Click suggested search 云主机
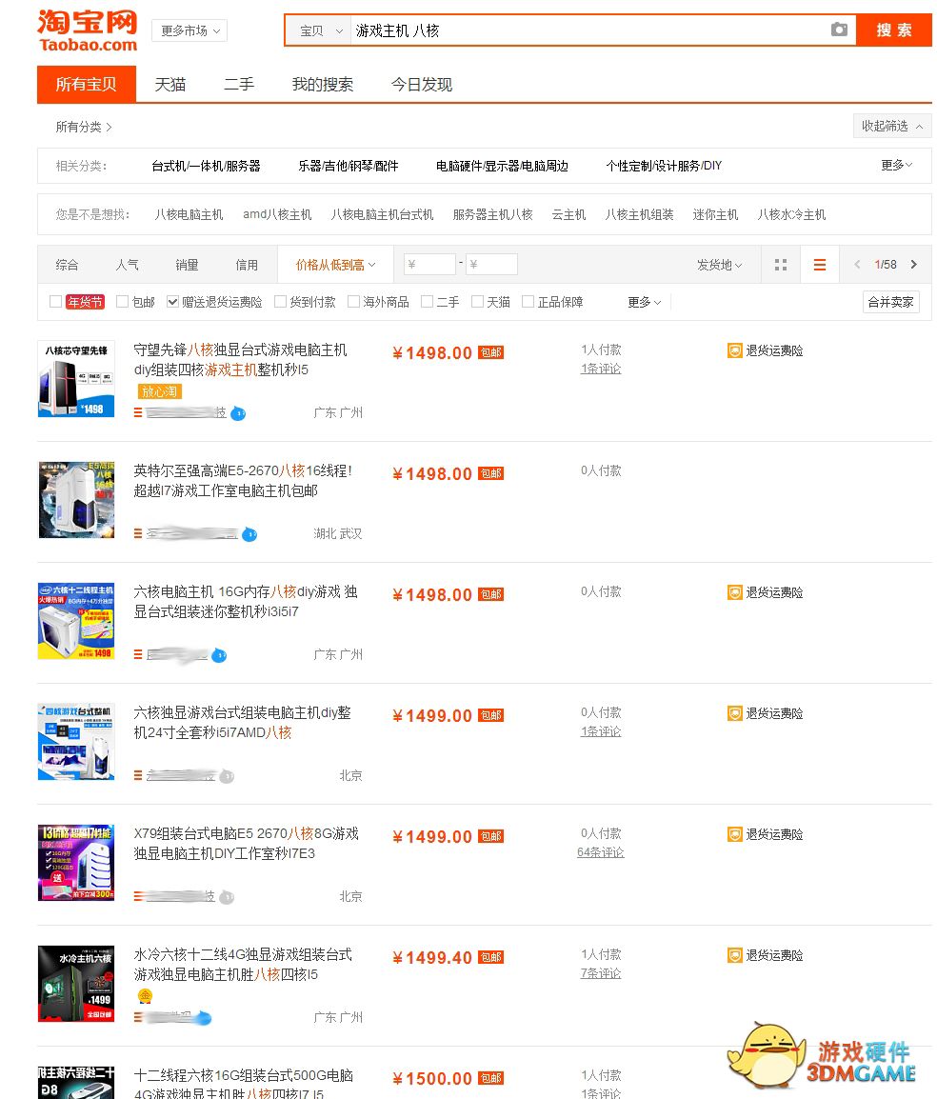 [x=568, y=214]
